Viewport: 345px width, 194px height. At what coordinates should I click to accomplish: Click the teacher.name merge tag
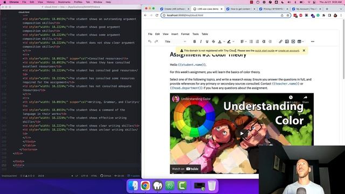(286, 84)
